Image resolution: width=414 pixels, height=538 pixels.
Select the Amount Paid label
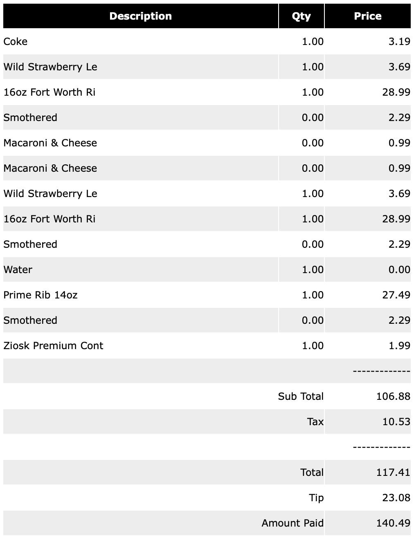pyautogui.click(x=292, y=523)
